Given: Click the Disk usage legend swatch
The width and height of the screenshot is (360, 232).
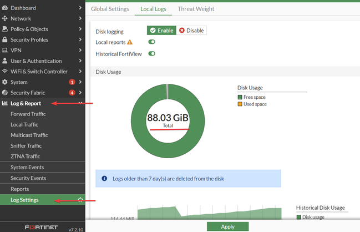Looking at the screenshot, I should coord(298,217).
